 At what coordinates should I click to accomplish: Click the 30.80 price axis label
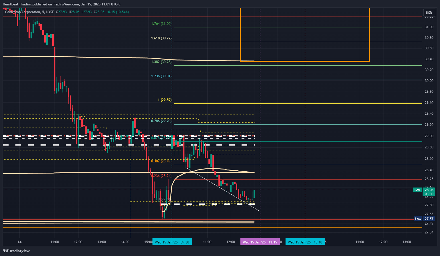[429, 38]
